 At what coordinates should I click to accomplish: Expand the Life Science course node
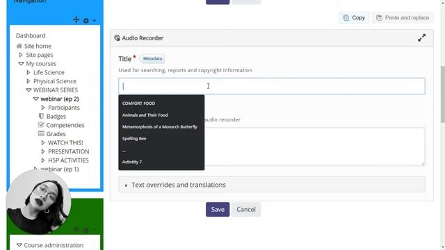(x=28, y=72)
